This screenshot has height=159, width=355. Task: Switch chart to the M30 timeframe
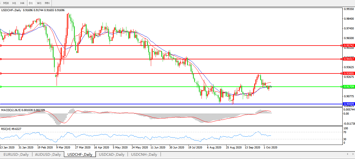tap(6, 3)
